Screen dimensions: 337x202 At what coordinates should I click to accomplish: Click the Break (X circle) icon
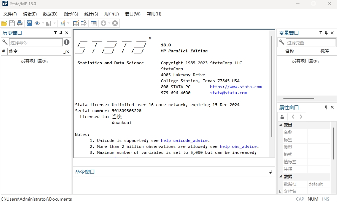coord(115,23)
